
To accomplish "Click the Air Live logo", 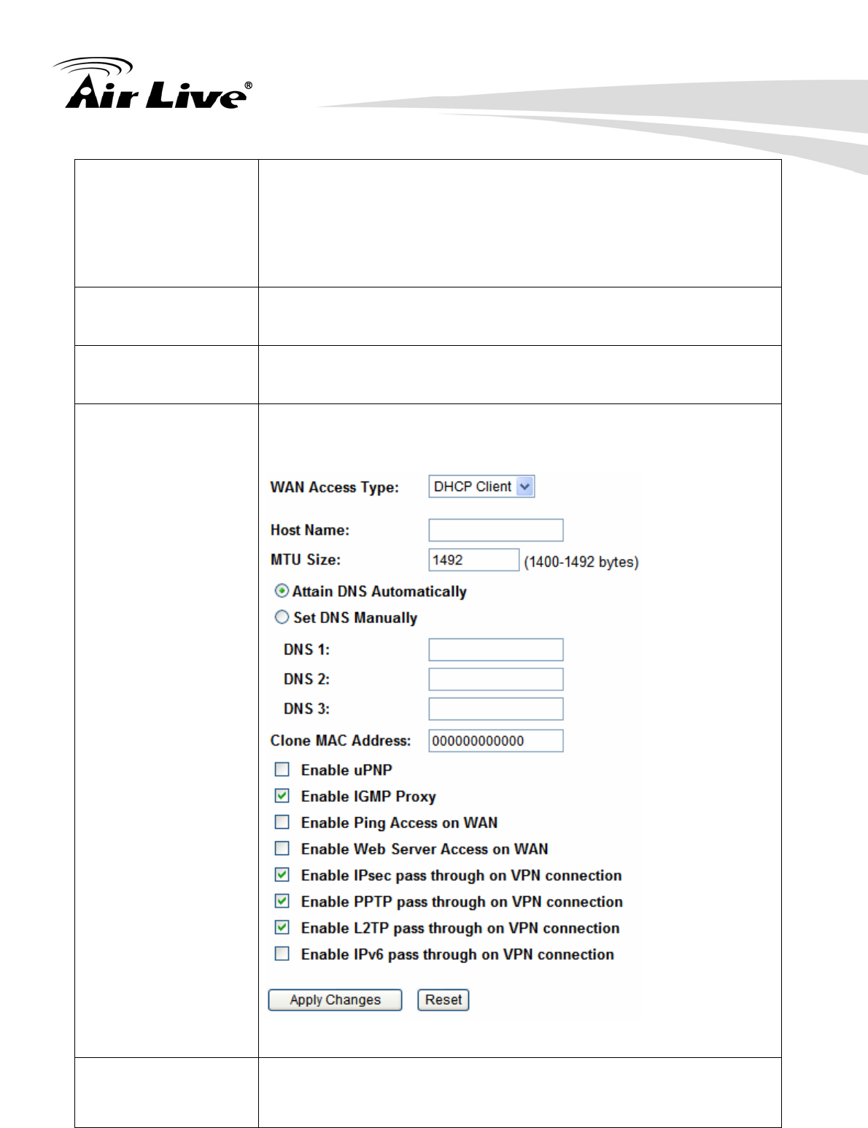I will click(152, 84).
